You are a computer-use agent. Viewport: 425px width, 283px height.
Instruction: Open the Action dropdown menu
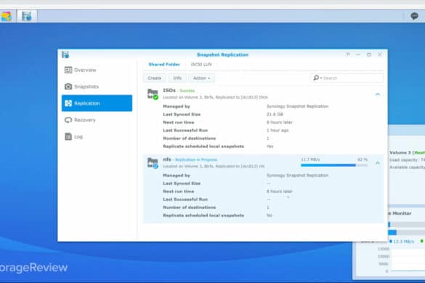[x=201, y=78]
